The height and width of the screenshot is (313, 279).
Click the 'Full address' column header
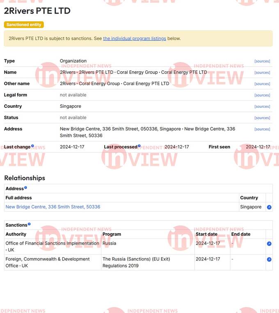[18, 198]
